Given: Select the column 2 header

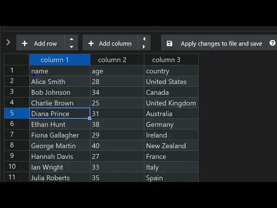Looking at the screenshot, I should click(x=117, y=60).
